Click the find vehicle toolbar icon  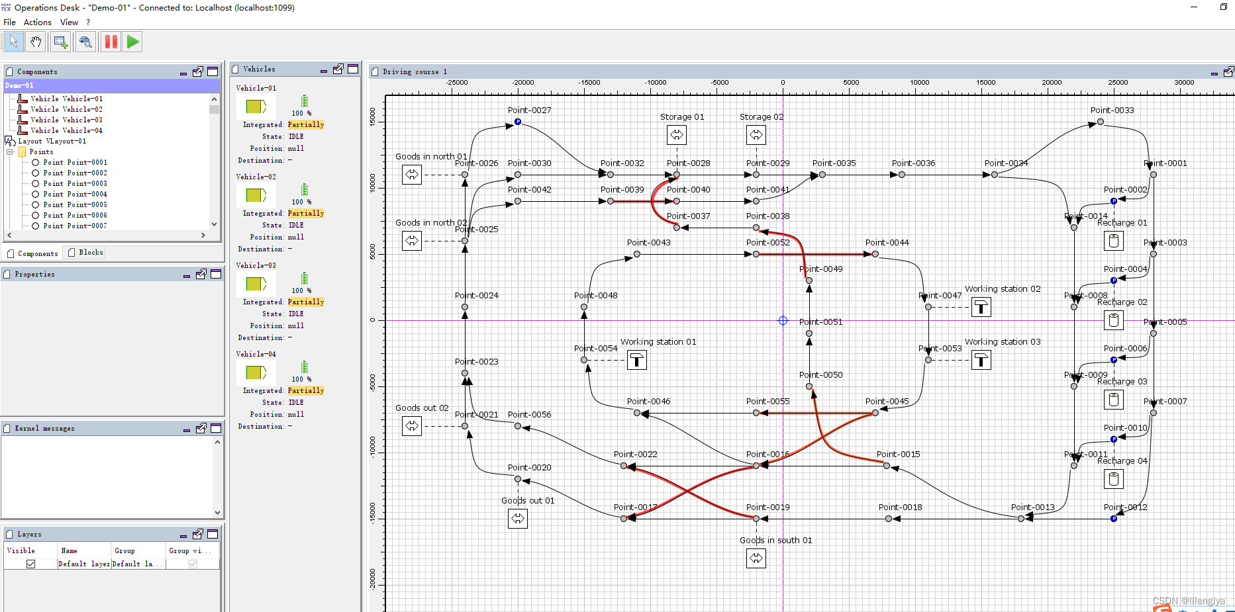point(85,42)
